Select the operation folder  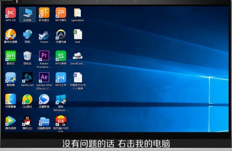77,13
